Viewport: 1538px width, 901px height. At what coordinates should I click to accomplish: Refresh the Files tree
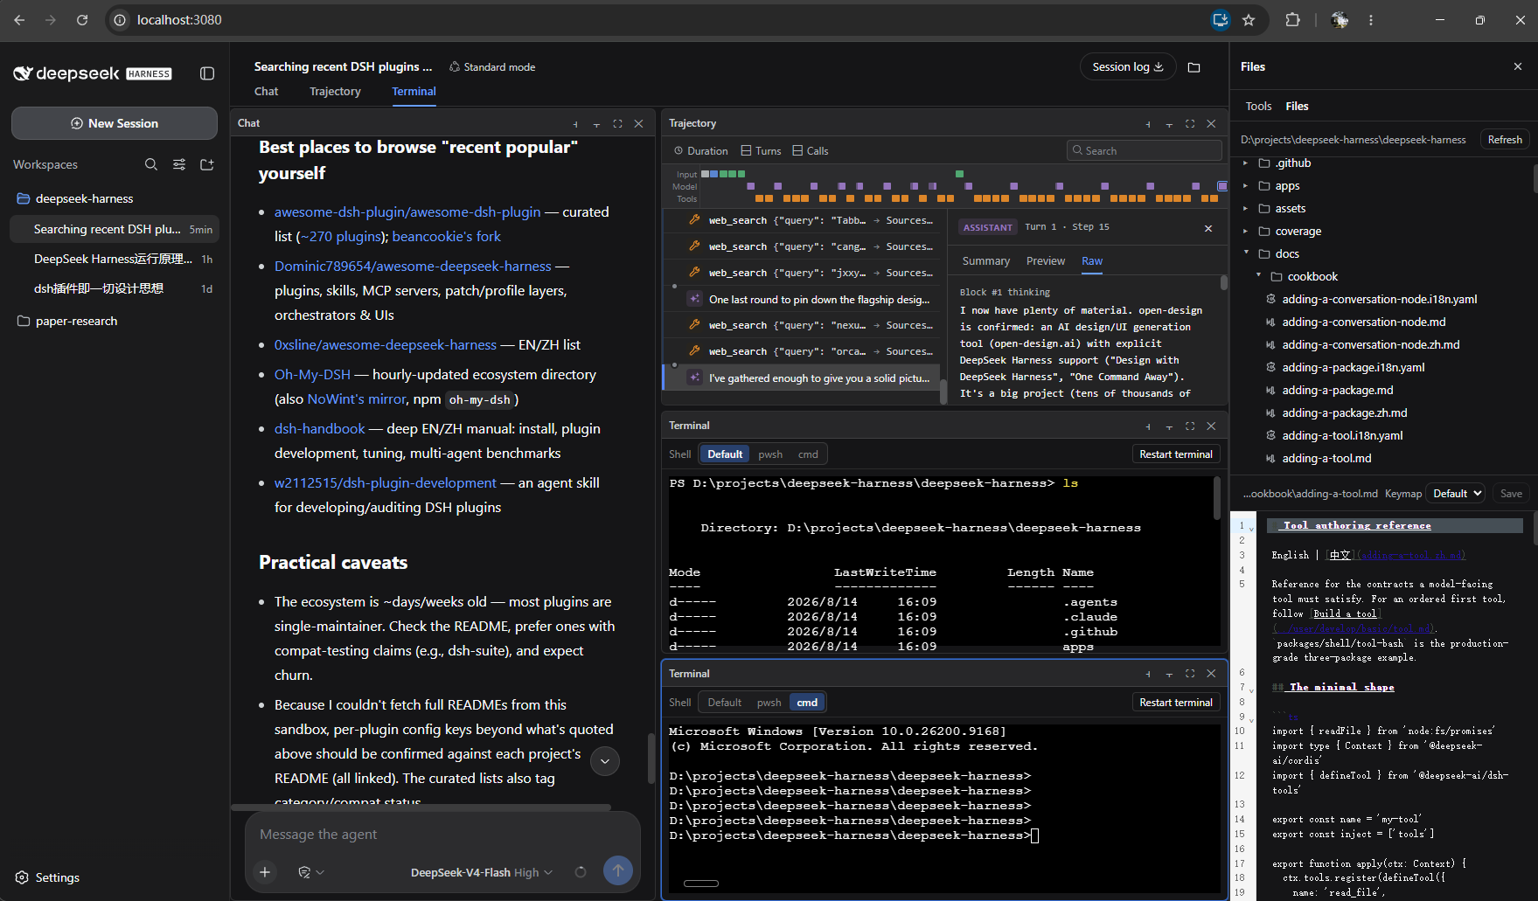(1505, 140)
